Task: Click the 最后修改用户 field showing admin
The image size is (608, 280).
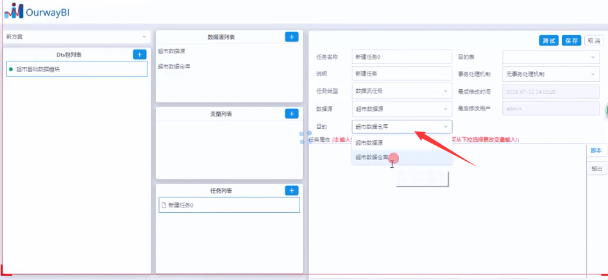Action: 551,108
